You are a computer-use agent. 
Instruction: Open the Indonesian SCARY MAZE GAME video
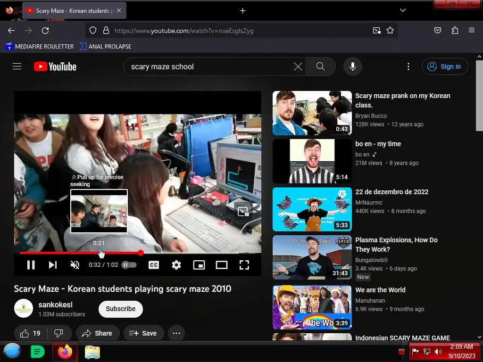[402, 337]
